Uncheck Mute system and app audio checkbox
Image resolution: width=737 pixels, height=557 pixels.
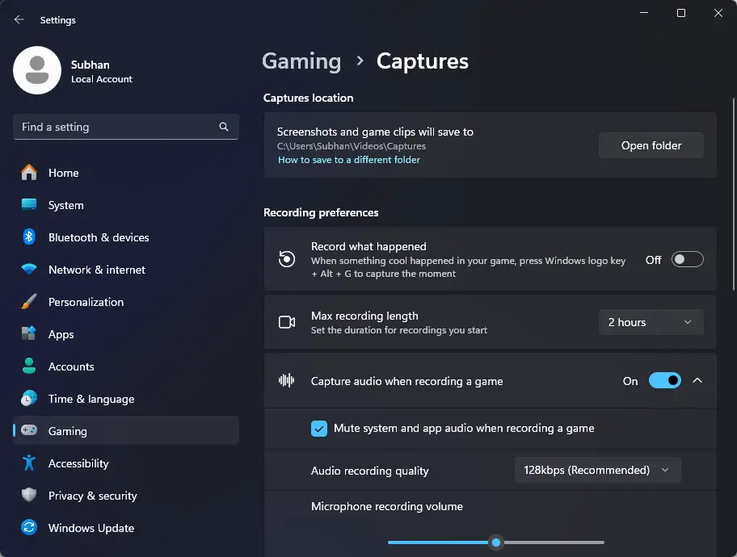(x=318, y=429)
